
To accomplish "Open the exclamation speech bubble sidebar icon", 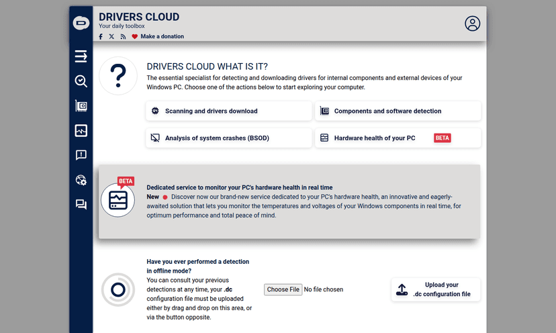I will coord(81,155).
